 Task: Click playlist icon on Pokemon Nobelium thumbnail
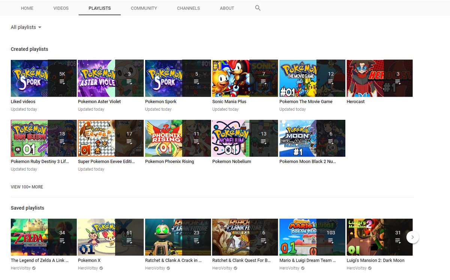(264, 141)
